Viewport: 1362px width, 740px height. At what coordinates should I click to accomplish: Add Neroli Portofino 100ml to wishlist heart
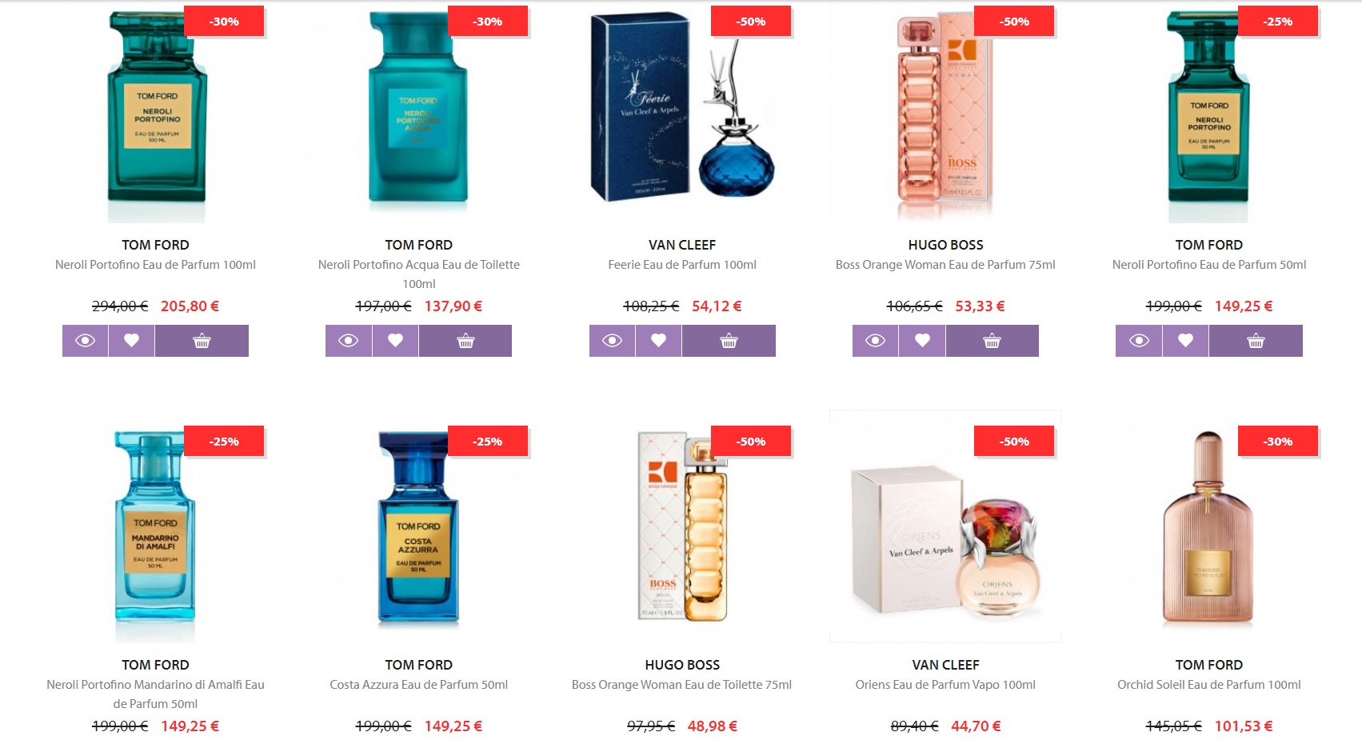click(132, 341)
